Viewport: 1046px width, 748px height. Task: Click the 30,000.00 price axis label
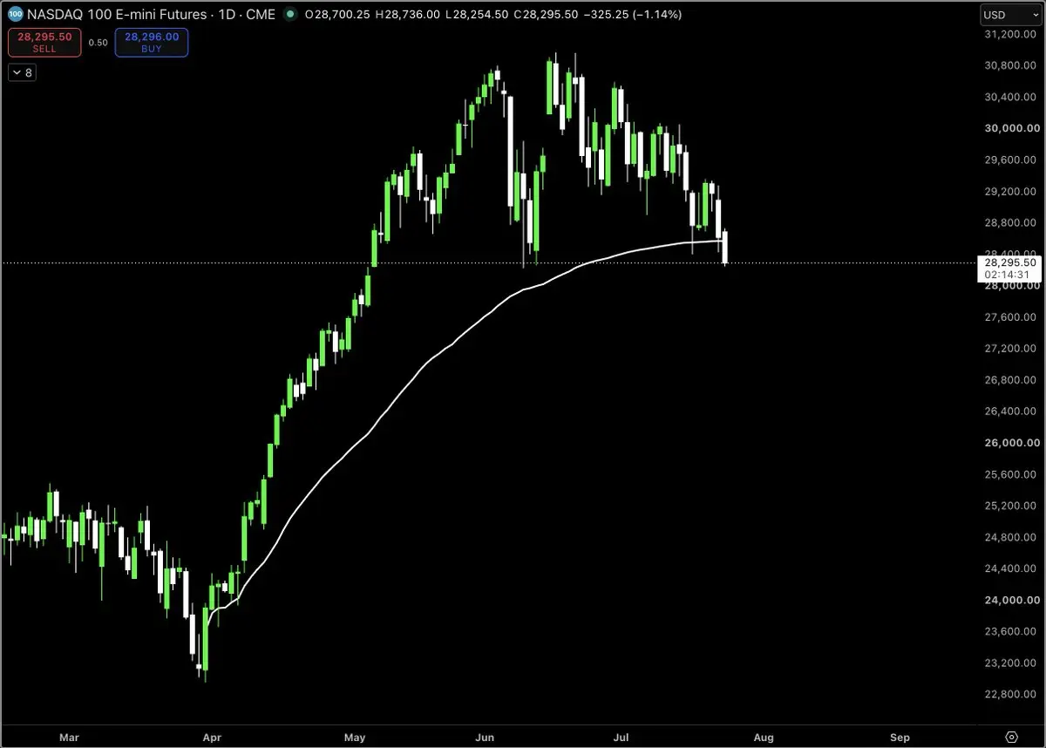[x=1012, y=128]
